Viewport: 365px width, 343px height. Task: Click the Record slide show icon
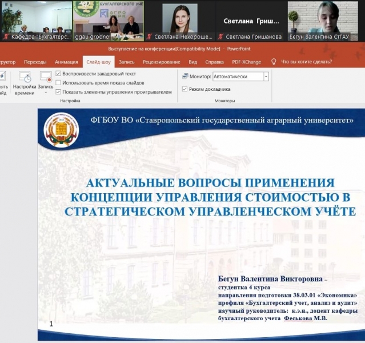pos(46,77)
